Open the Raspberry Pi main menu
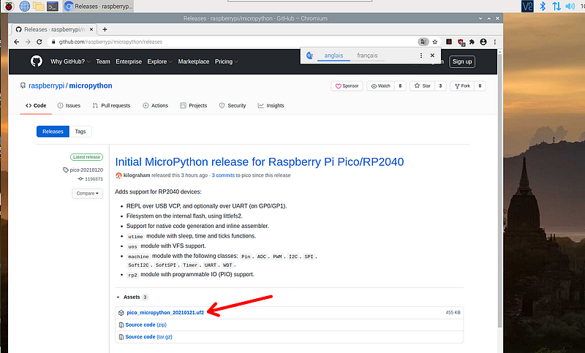 tap(9, 6)
